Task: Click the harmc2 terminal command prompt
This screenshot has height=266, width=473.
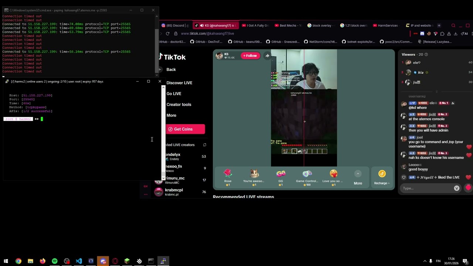Action: [42, 119]
